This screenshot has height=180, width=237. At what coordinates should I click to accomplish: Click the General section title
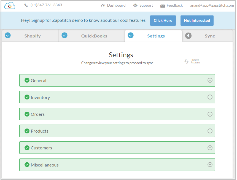point(39,80)
